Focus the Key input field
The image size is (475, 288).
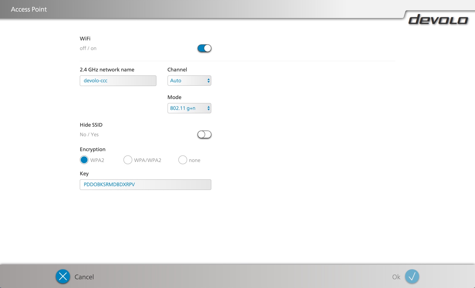(x=145, y=185)
